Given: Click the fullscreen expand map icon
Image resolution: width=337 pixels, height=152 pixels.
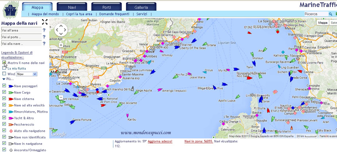Looking at the screenshot, I should pos(45,22).
